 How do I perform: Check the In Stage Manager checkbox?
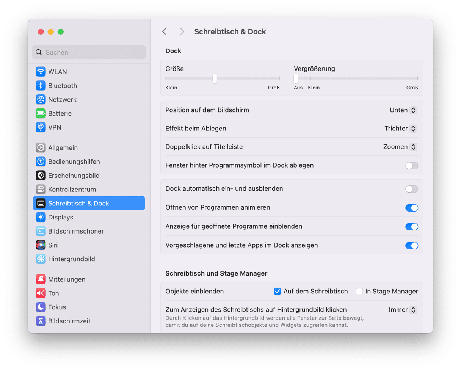click(x=359, y=292)
